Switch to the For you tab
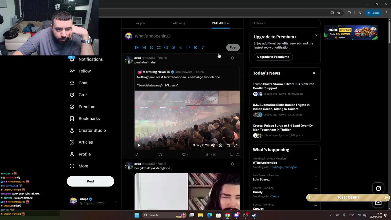391x220 pixels. click(x=140, y=23)
